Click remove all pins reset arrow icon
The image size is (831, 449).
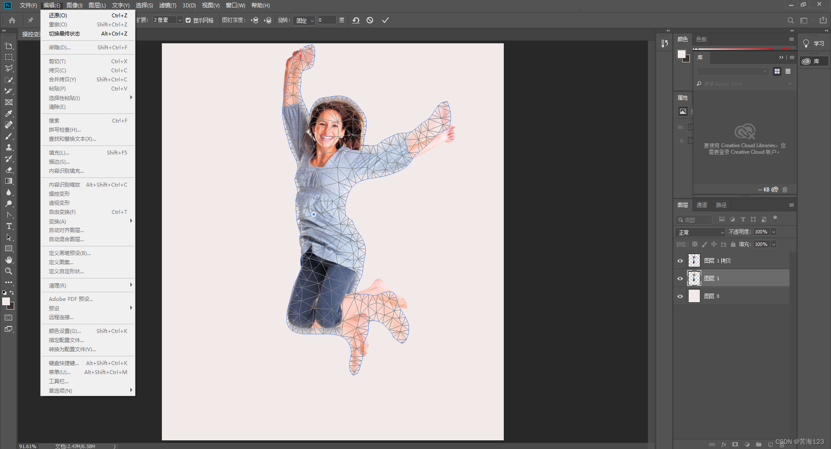click(x=356, y=20)
